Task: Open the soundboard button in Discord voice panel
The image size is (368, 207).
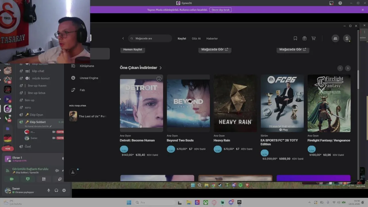Action: pos(60,179)
